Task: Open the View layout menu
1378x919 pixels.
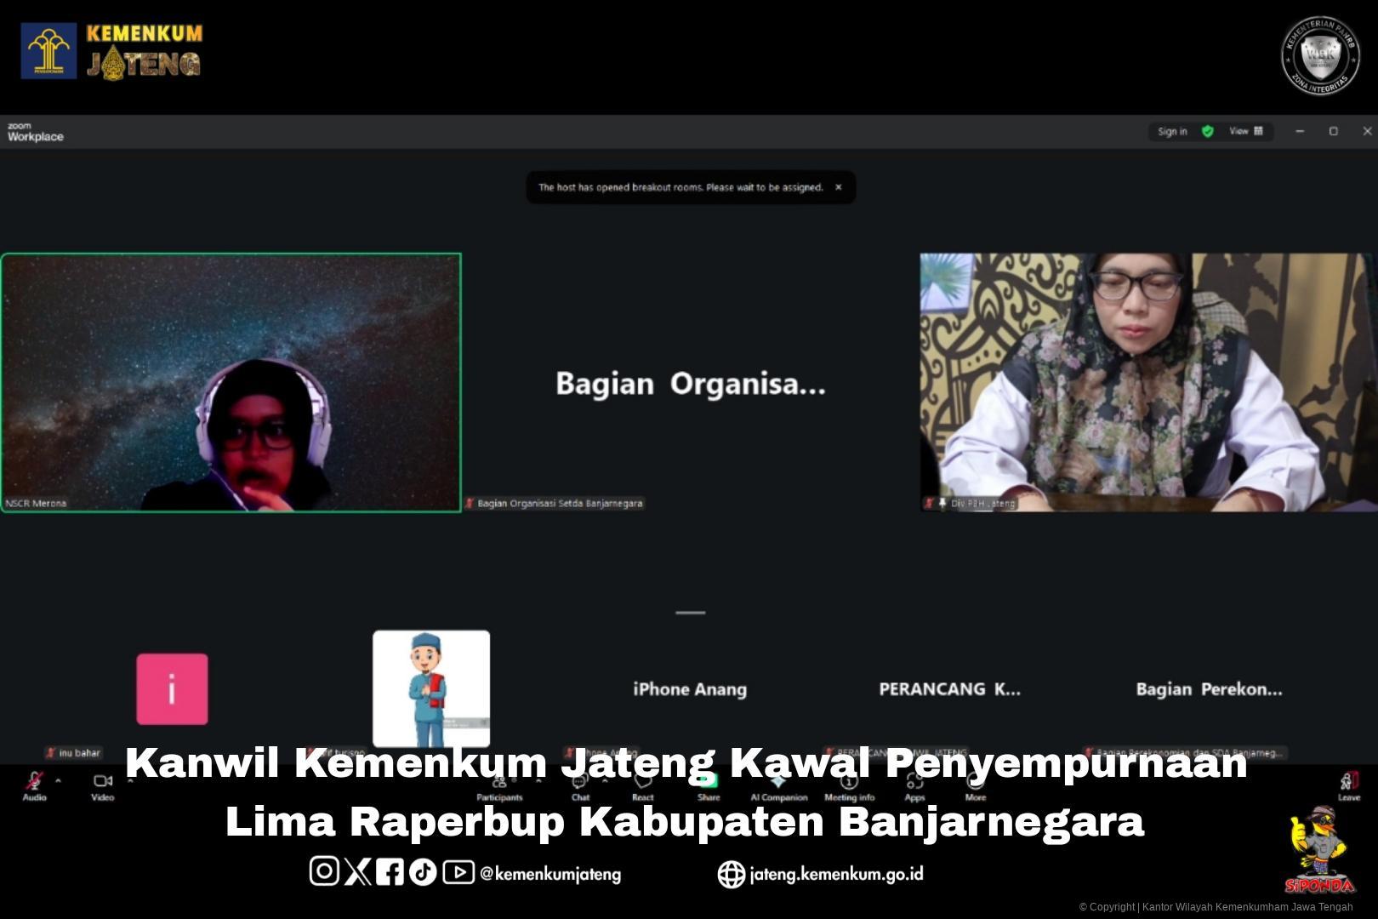Action: pos(1246,131)
